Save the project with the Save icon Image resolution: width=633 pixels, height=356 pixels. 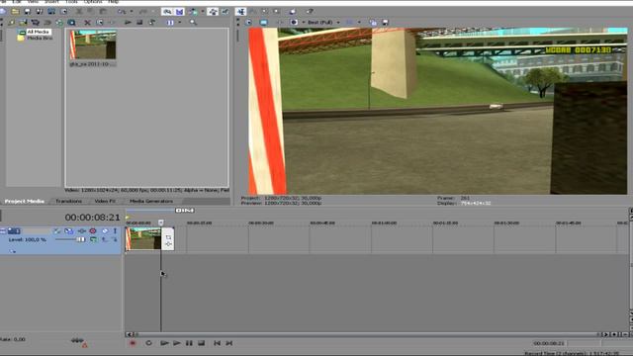[27, 11]
